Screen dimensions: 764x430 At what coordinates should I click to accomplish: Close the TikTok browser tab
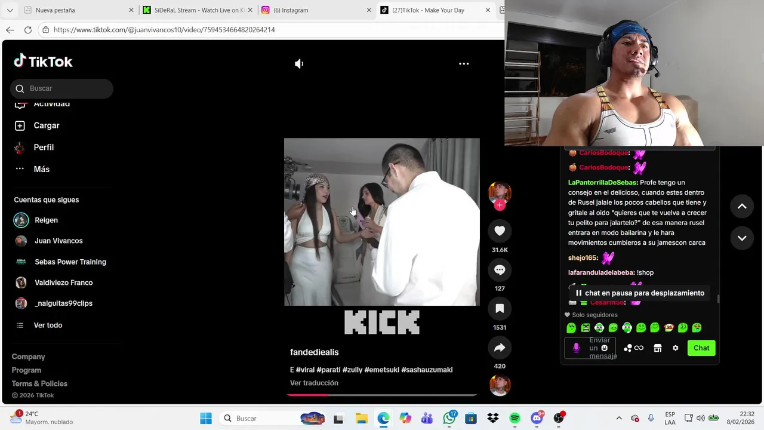point(488,10)
